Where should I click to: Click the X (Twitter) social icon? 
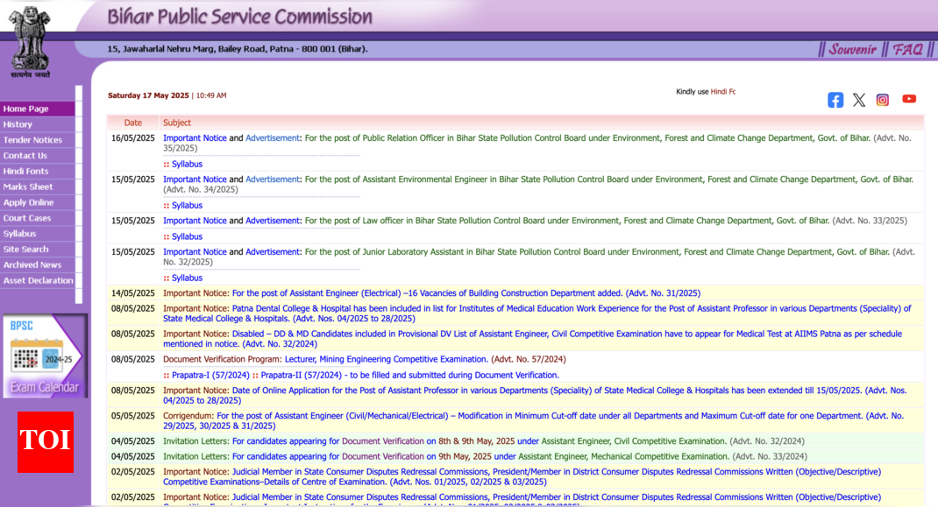tap(859, 100)
